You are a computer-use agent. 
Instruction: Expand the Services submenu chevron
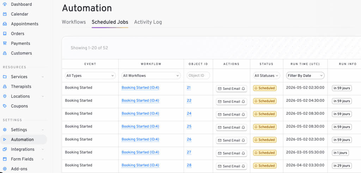[43, 77]
